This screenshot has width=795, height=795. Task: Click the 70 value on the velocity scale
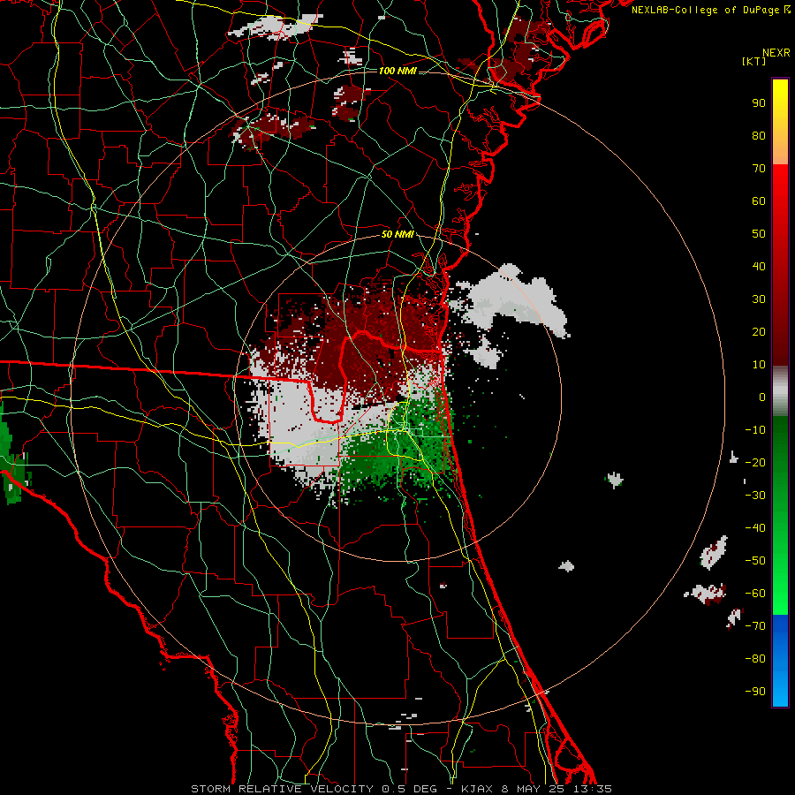(759, 169)
